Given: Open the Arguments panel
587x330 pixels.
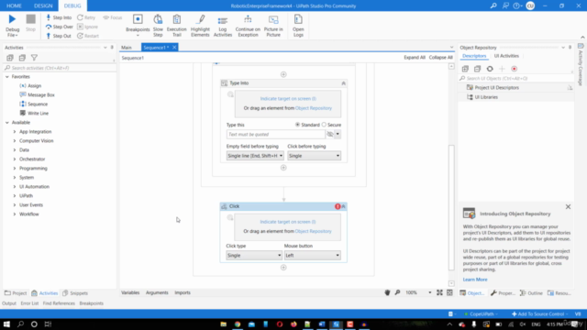Looking at the screenshot, I should point(157,292).
